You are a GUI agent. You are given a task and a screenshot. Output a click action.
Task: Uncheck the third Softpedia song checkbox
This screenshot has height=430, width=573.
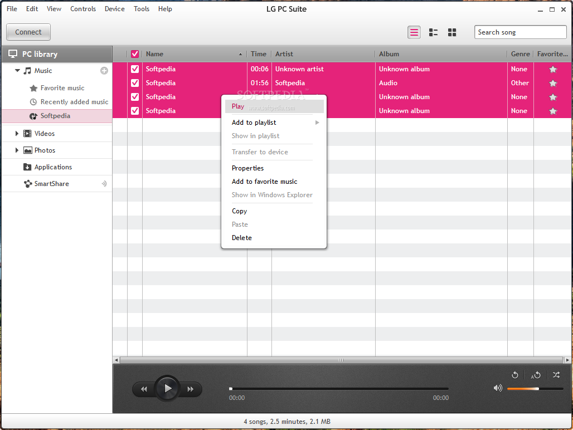(x=135, y=97)
